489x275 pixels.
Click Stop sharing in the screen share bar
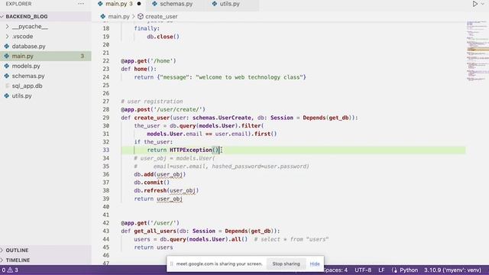286,264
